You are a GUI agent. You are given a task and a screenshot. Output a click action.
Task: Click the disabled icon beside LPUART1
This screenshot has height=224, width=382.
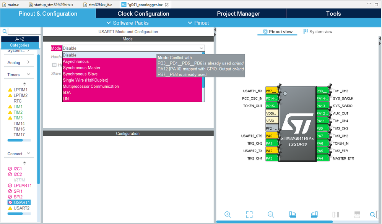pos(10,185)
